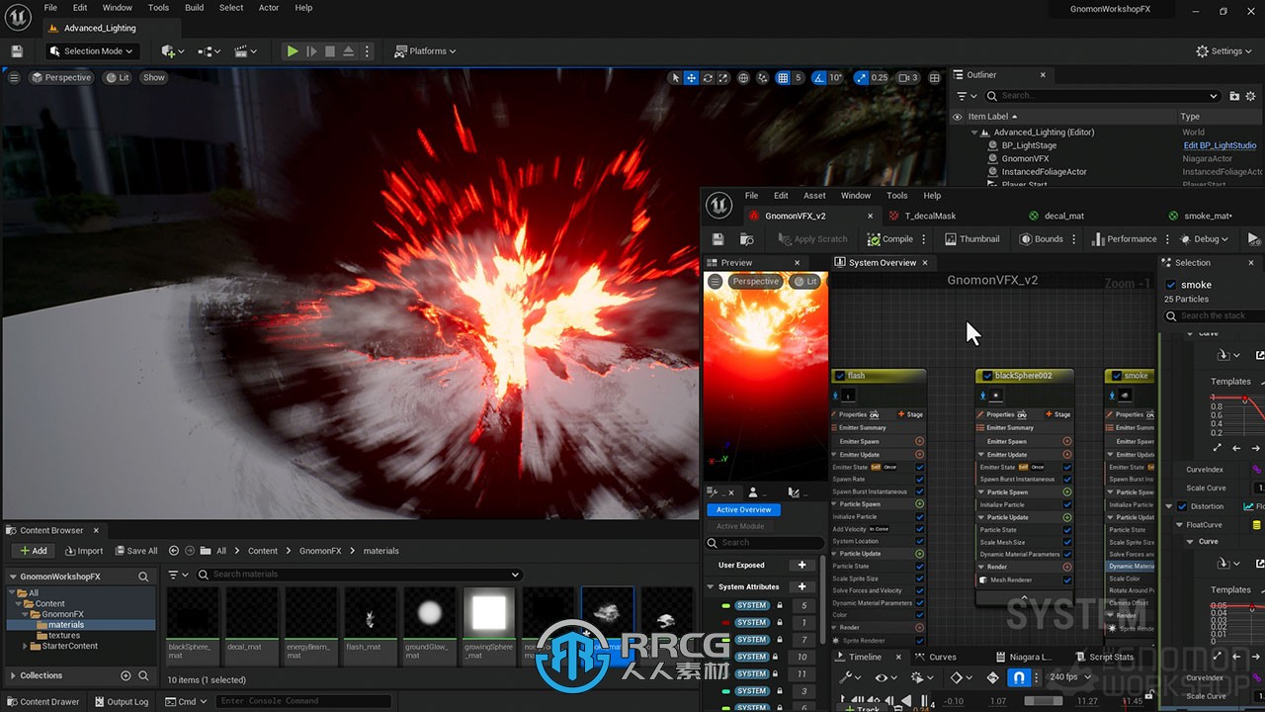Click the Thumbnail button in Niagara toolbar
The height and width of the screenshot is (712, 1265).
[972, 239]
